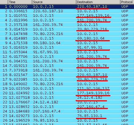The width and height of the screenshot is (134, 125).
Task: Select packet 21 destined to 24.12.4.182
Action: tap(67, 98)
